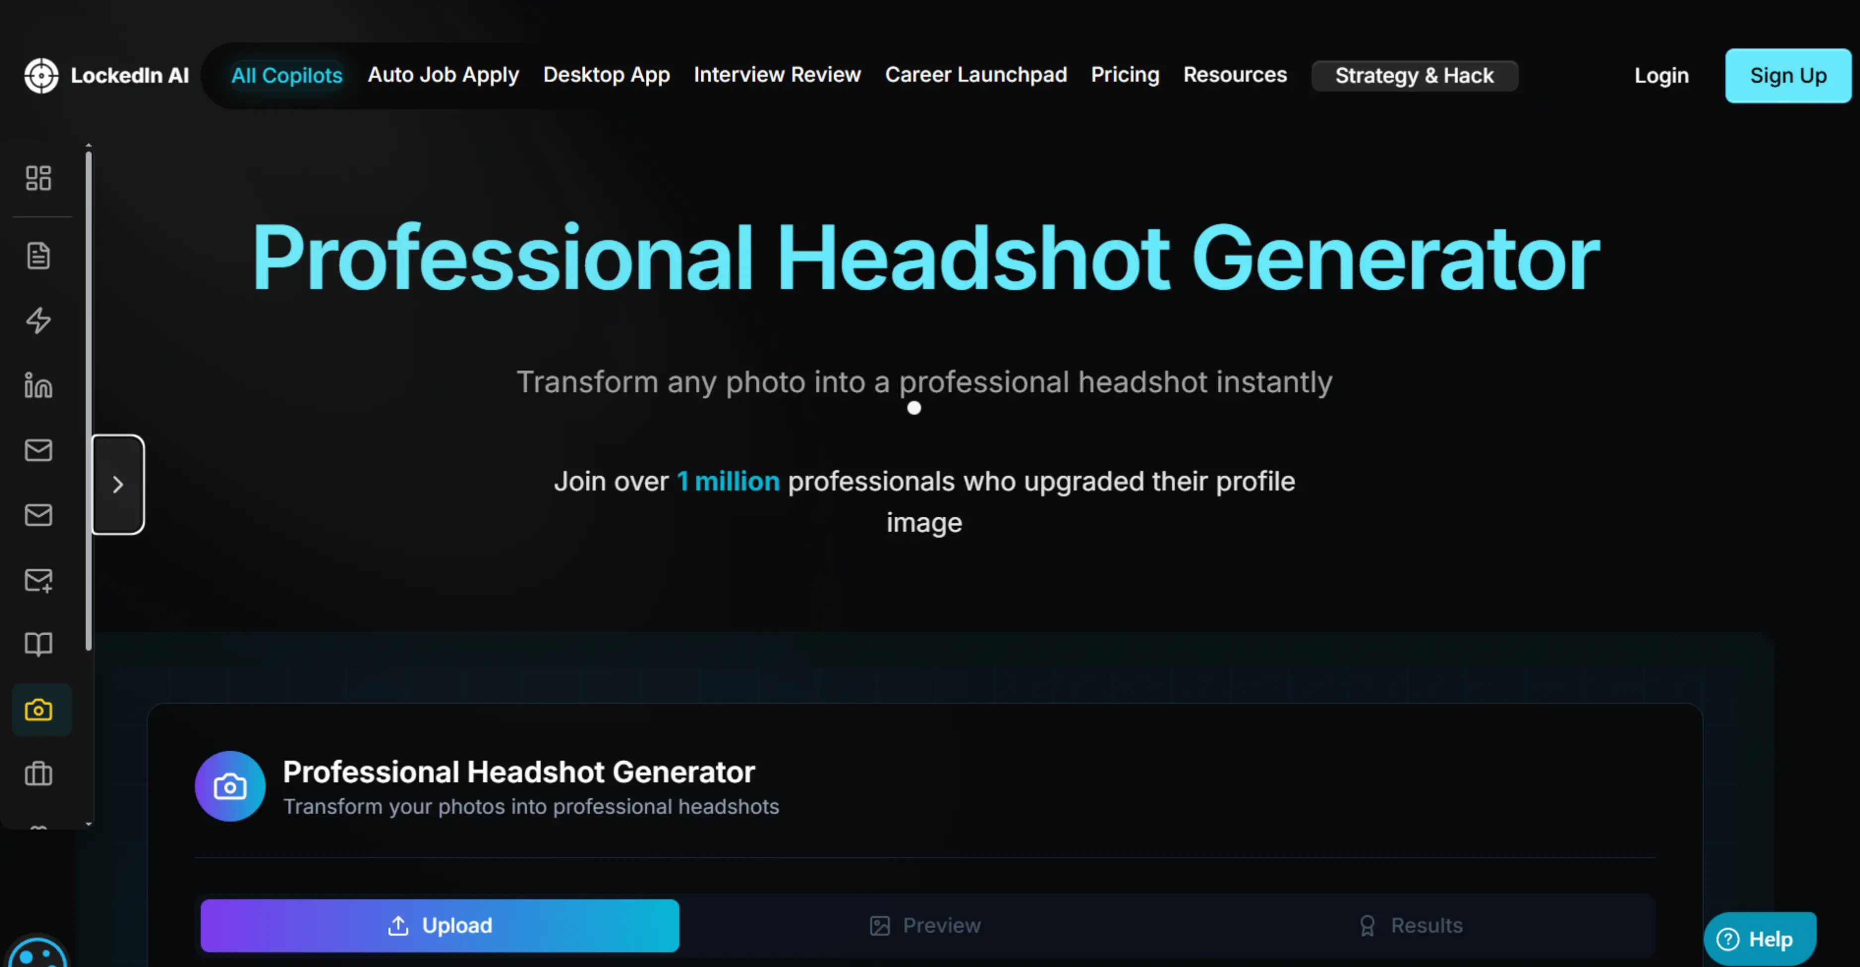
Task: Navigate to Interview Review
Action: 777,75
